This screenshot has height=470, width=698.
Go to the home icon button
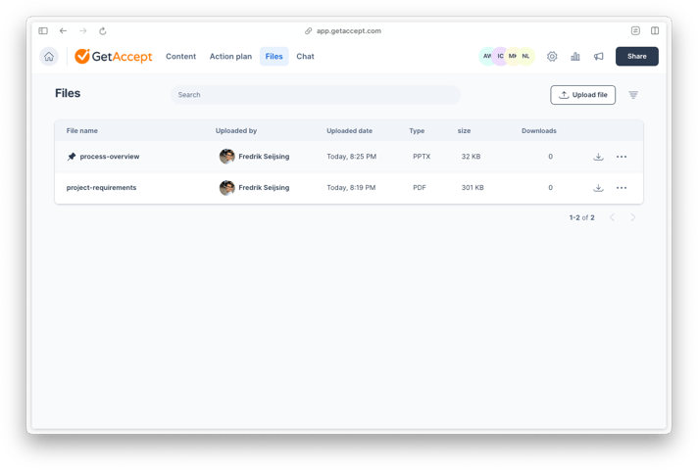coord(49,57)
